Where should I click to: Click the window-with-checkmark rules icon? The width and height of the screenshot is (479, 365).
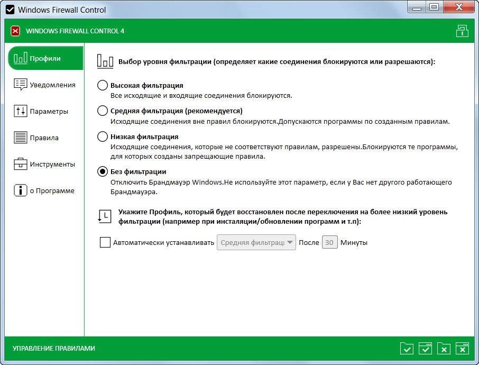pyautogui.click(x=425, y=349)
